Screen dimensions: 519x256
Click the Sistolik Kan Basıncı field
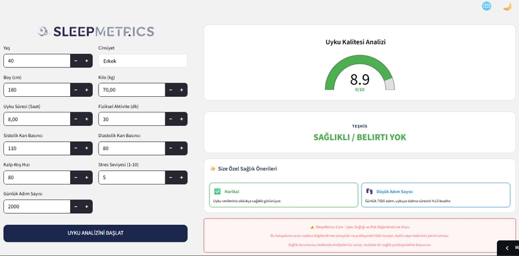37,148
